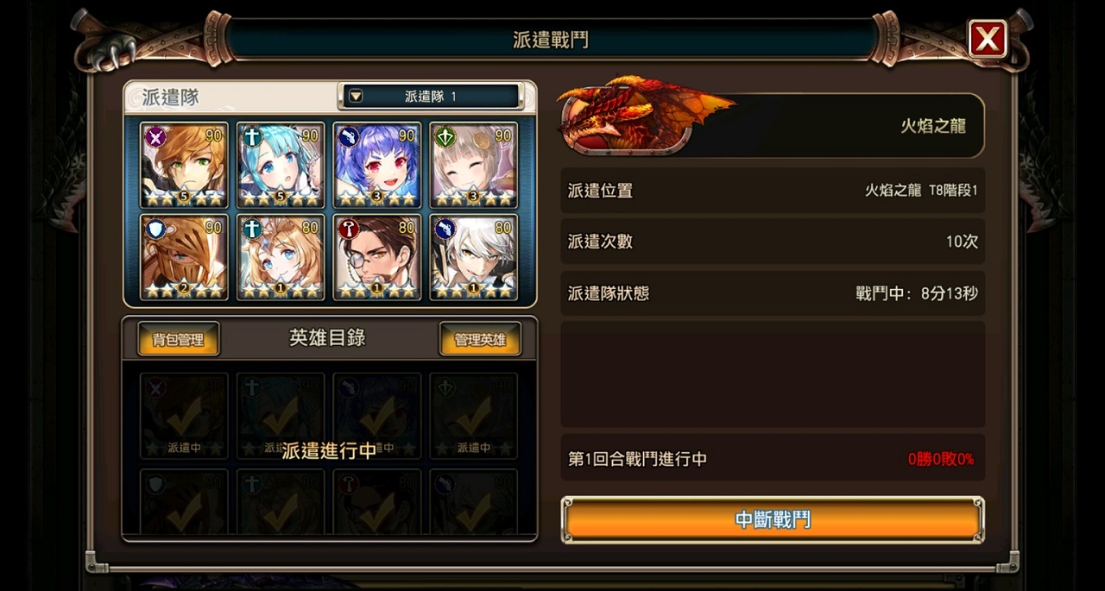Select the blonde smiling level 90 hero
This screenshot has width=1105, height=591.
pyautogui.click(x=474, y=165)
